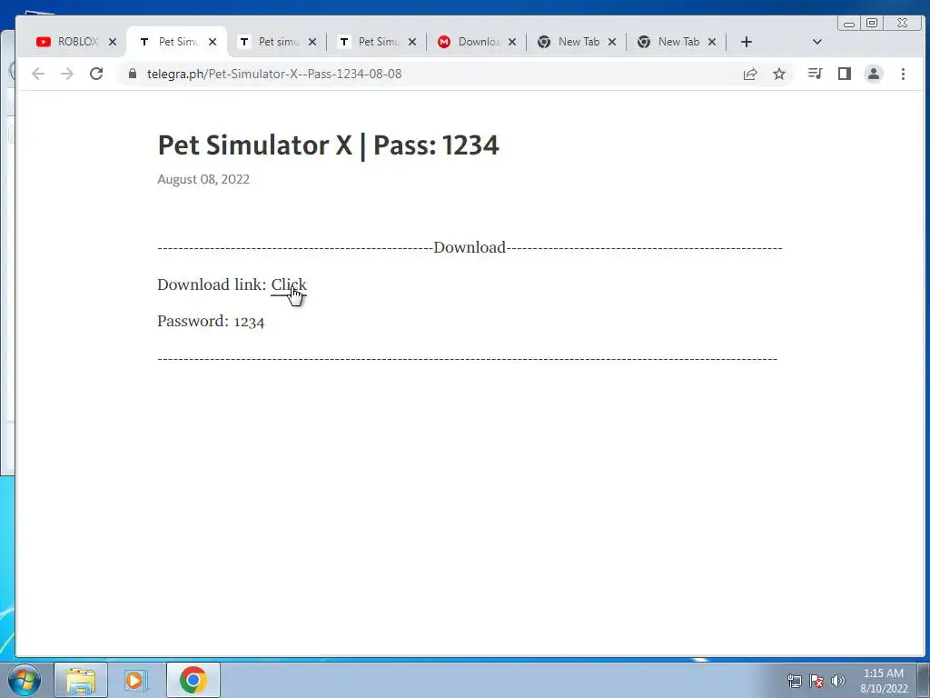This screenshot has width=930, height=698.
Task: Open the first New Tab page
Action: pyautogui.click(x=569, y=42)
